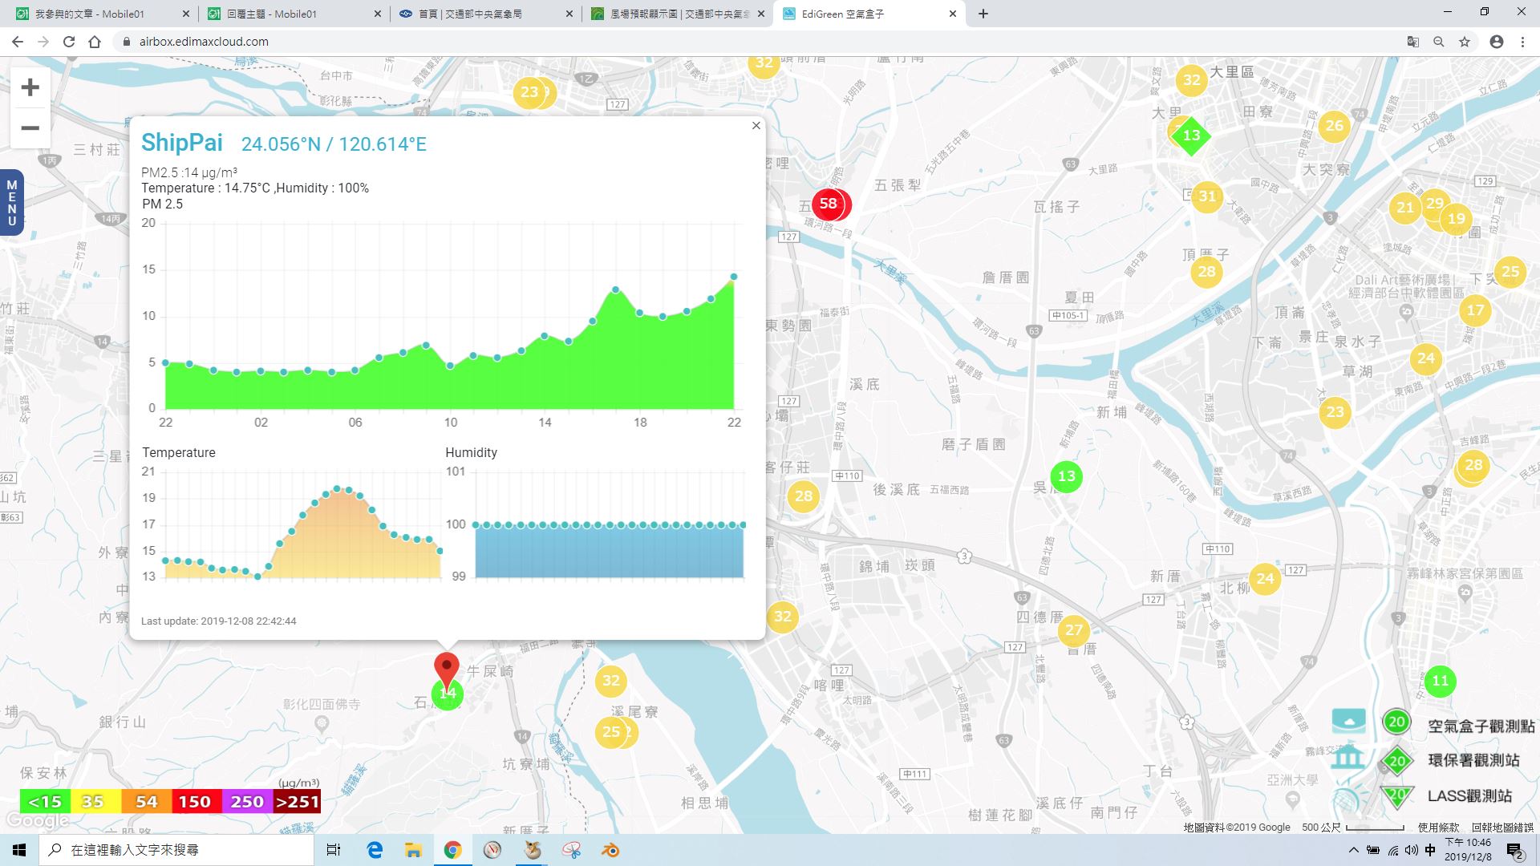1540x866 pixels.
Task: Open Windows Start menu
Action: click(x=19, y=850)
